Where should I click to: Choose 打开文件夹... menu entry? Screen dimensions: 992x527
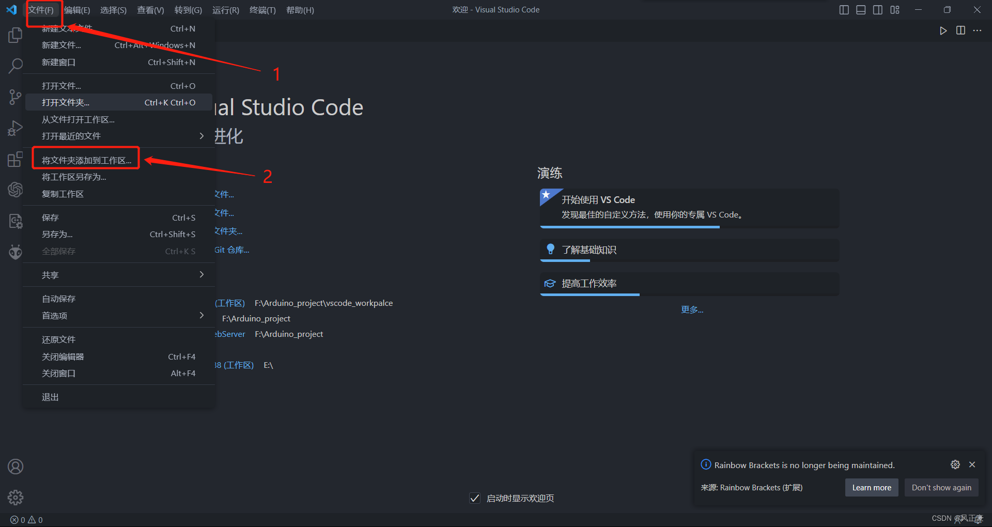119,102
